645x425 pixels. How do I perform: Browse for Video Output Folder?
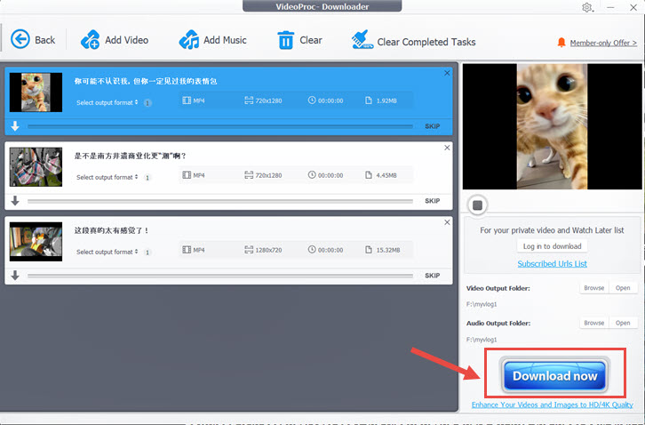[x=594, y=288]
